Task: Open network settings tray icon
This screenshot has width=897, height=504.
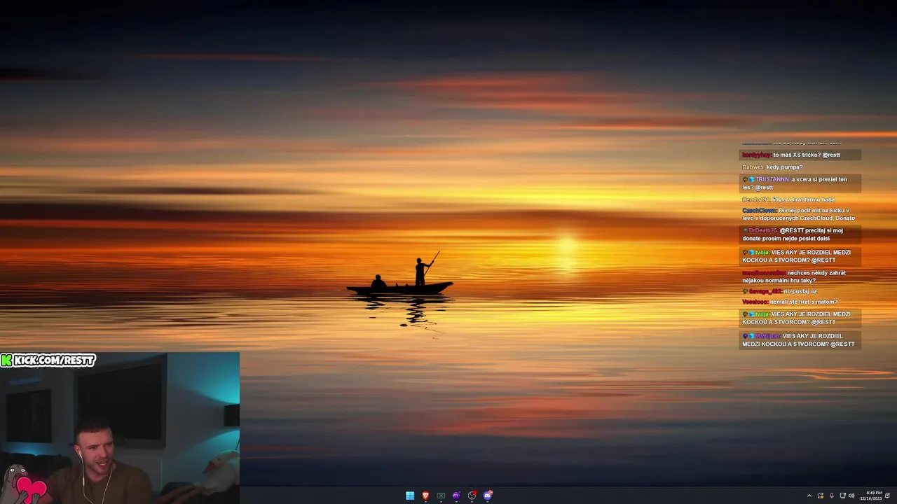Action: tap(843, 496)
